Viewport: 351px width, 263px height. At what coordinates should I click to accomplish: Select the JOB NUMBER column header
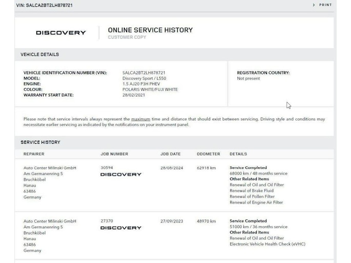[x=114, y=154]
